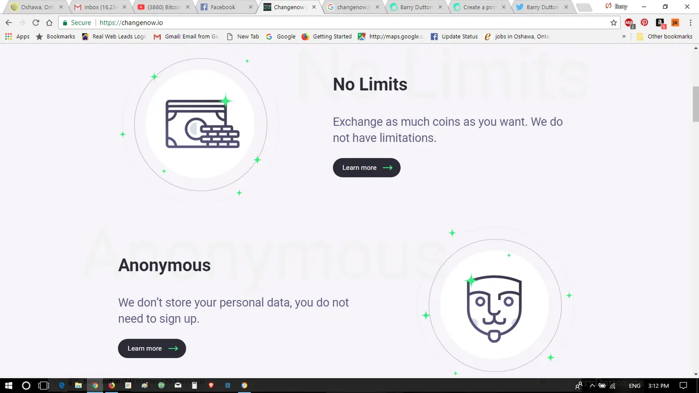Open the Other bookmarks folder

click(x=665, y=37)
